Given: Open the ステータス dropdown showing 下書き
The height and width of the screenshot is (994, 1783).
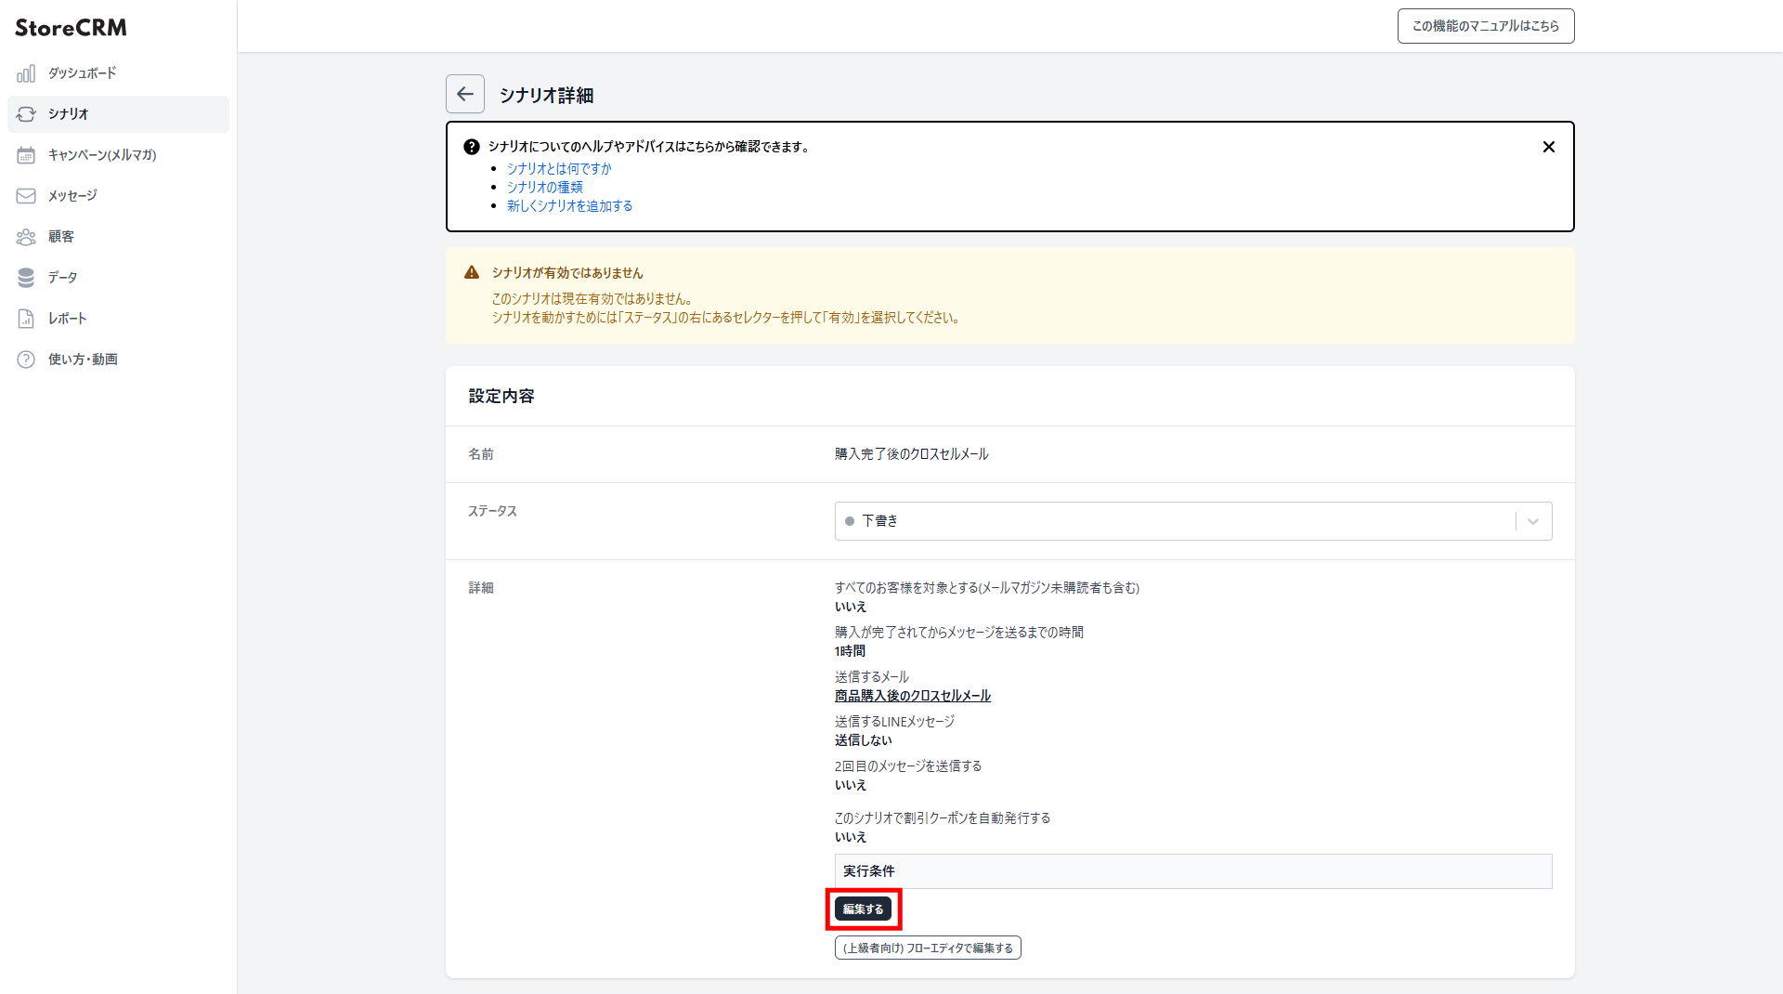Looking at the screenshot, I should click(x=1175, y=521).
